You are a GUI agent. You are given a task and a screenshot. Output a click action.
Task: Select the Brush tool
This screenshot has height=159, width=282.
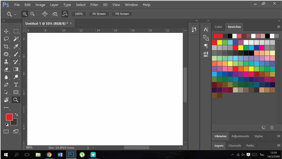coord(16,54)
